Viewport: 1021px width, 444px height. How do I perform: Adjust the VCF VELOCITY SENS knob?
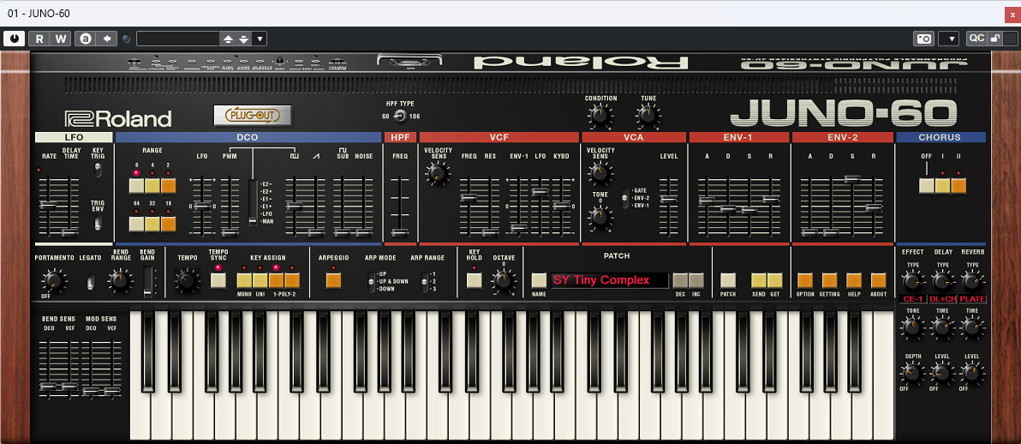pyautogui.click(x=438, y=173)
